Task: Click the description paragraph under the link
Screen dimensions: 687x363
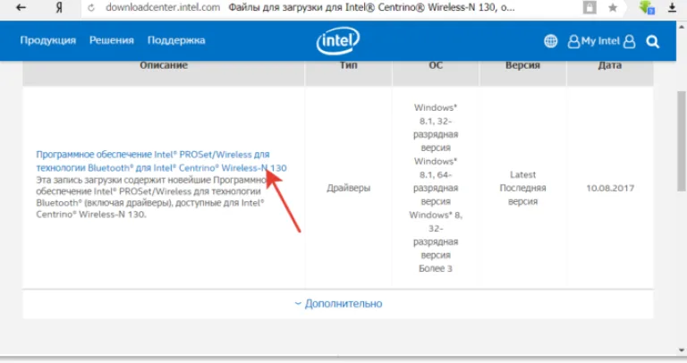Action: pyautogui.click(x=150, y=197)
